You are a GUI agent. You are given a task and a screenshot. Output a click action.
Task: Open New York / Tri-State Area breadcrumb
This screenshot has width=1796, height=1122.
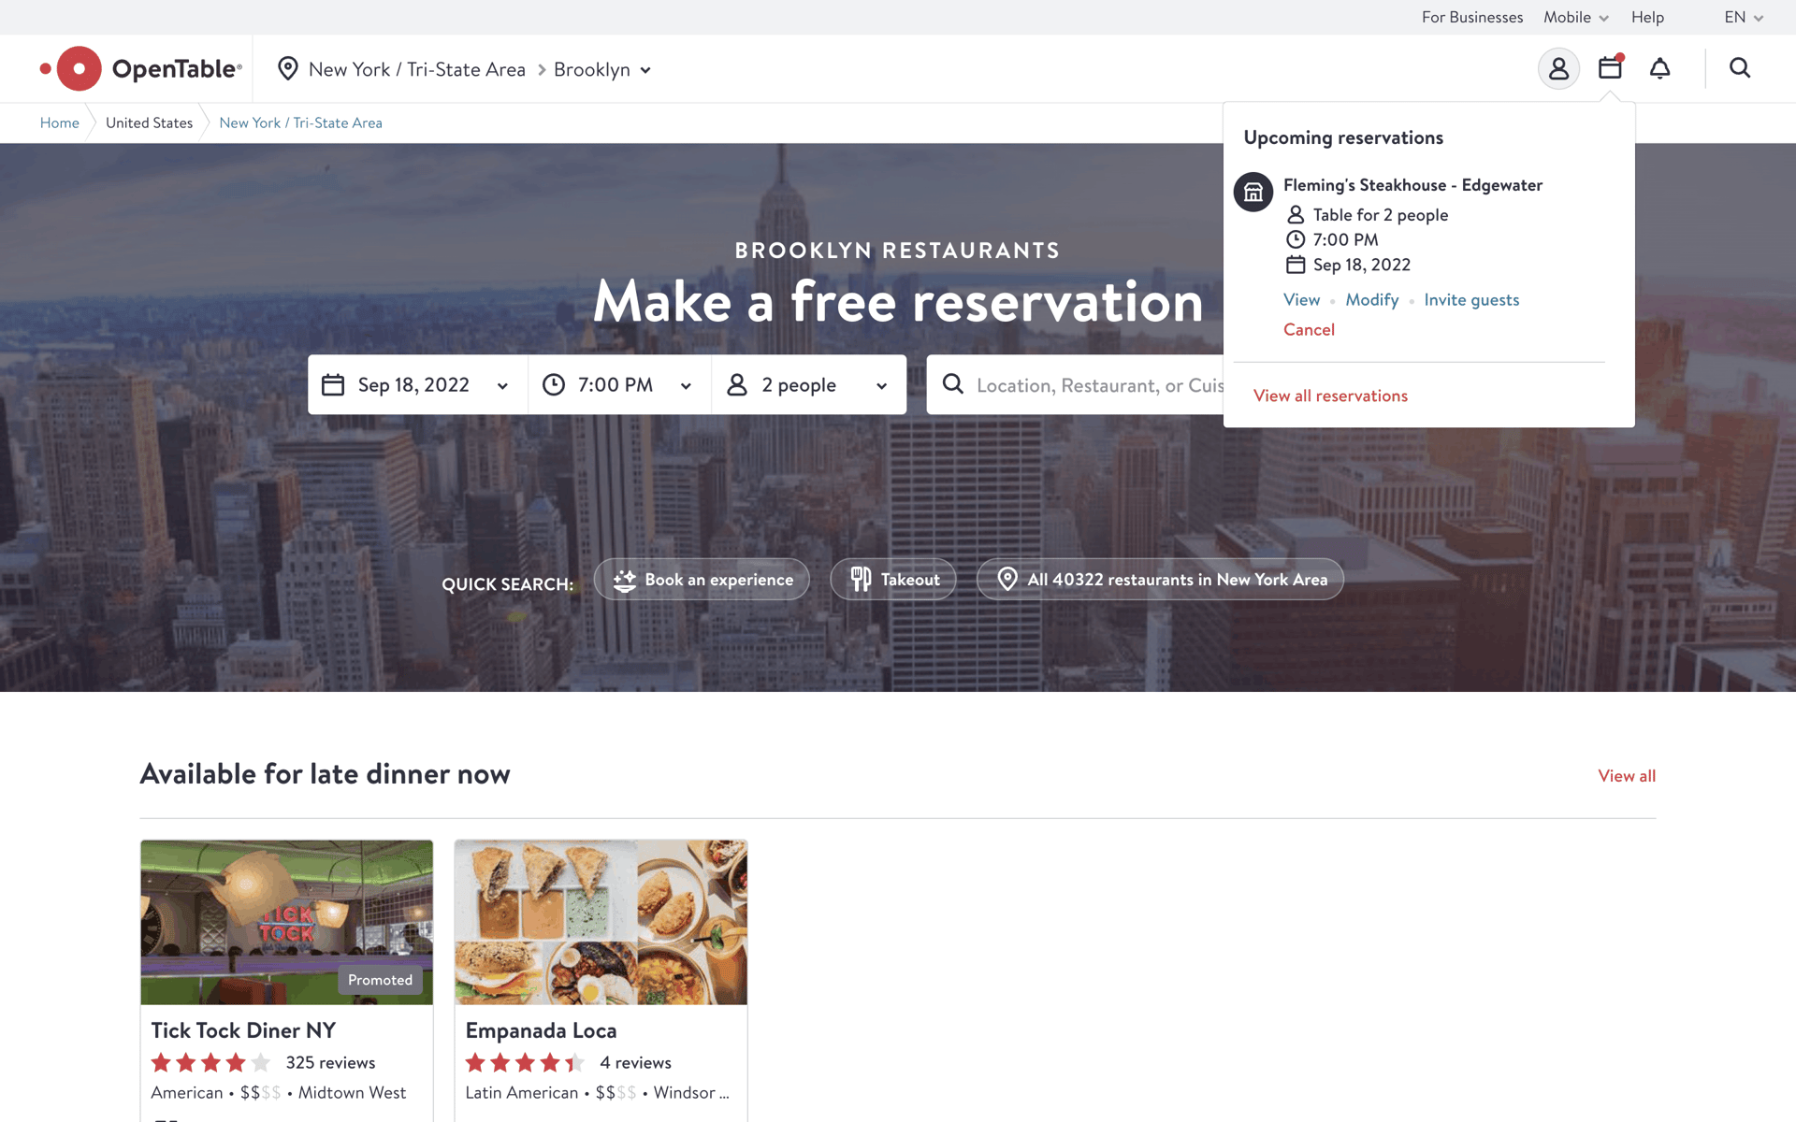tap(300, 122)
